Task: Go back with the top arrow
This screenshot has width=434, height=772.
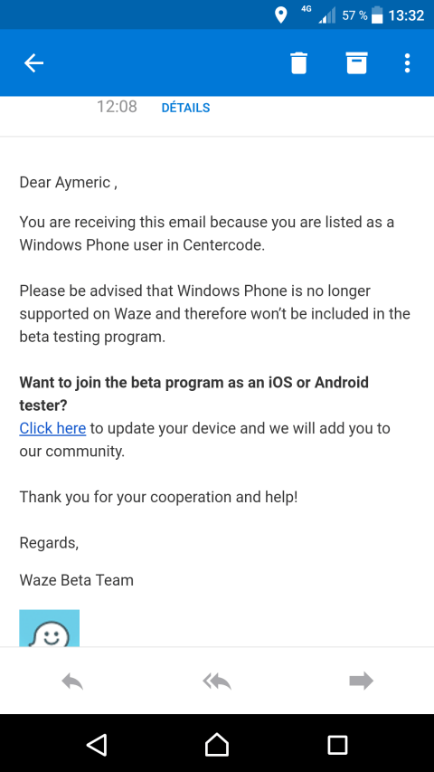Action: [x=34, y=63]
